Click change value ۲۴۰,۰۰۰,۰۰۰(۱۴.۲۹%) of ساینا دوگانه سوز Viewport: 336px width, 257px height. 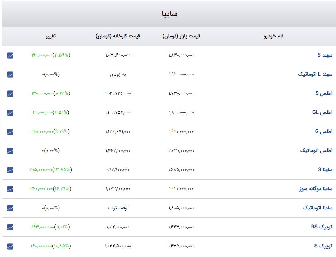point(51,189)
